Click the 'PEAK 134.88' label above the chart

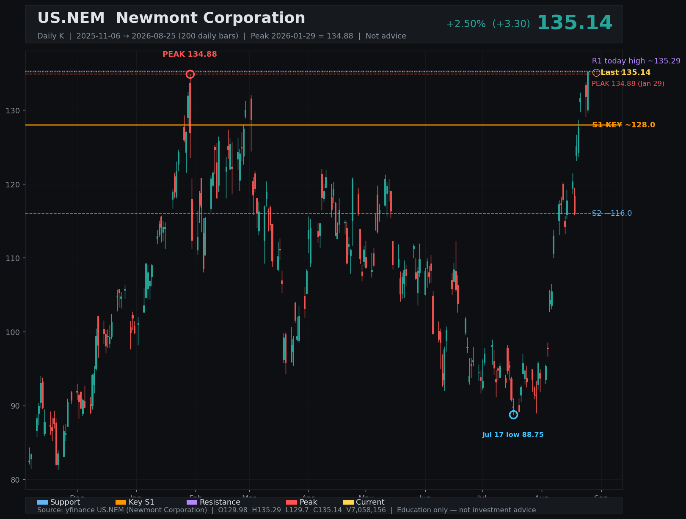pyautogui.click(x=190, y=54)
